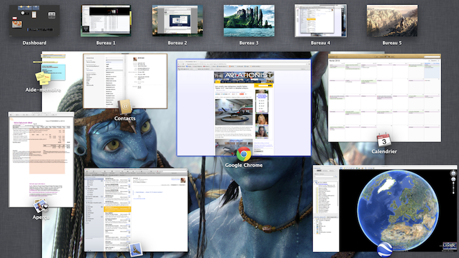This screenshot has width=459, height=258.
Task: Switch to the Bureau 1 desktop
Action: 106,20
